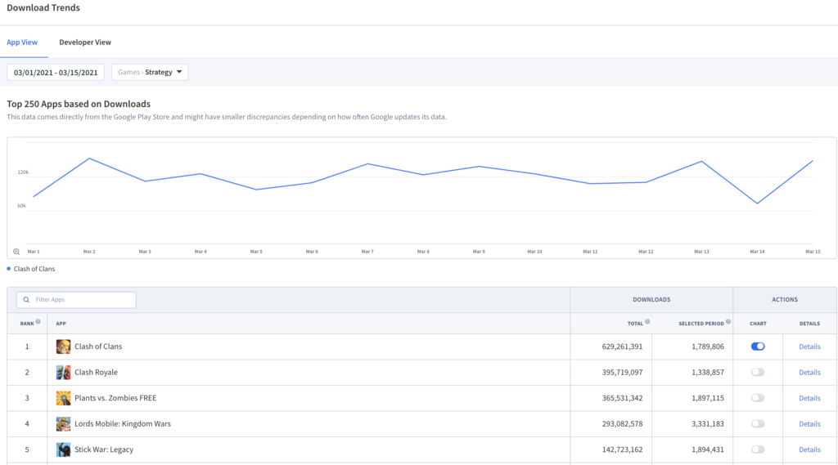Open the Clash of Clans app icon

pos(63,347)
